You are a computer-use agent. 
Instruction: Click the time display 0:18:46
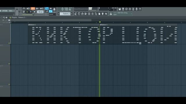pos(66,9)
